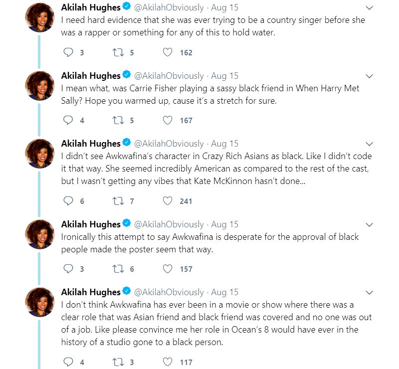399x369 pixels.
Task: Expand the Carrie Fisher tweet menu chevron
Action: 370,76
